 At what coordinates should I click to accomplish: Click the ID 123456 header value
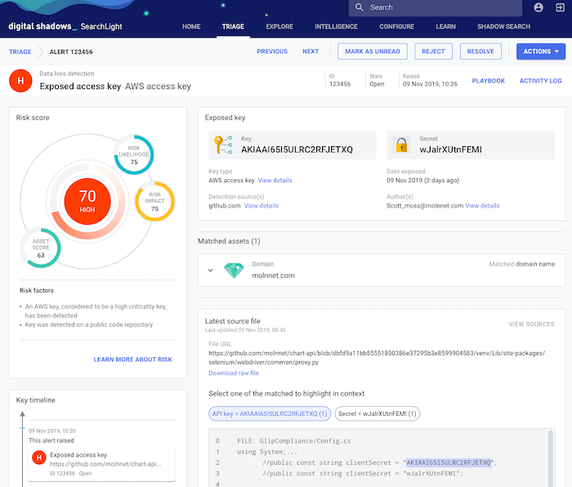click(x=340, y=84)
